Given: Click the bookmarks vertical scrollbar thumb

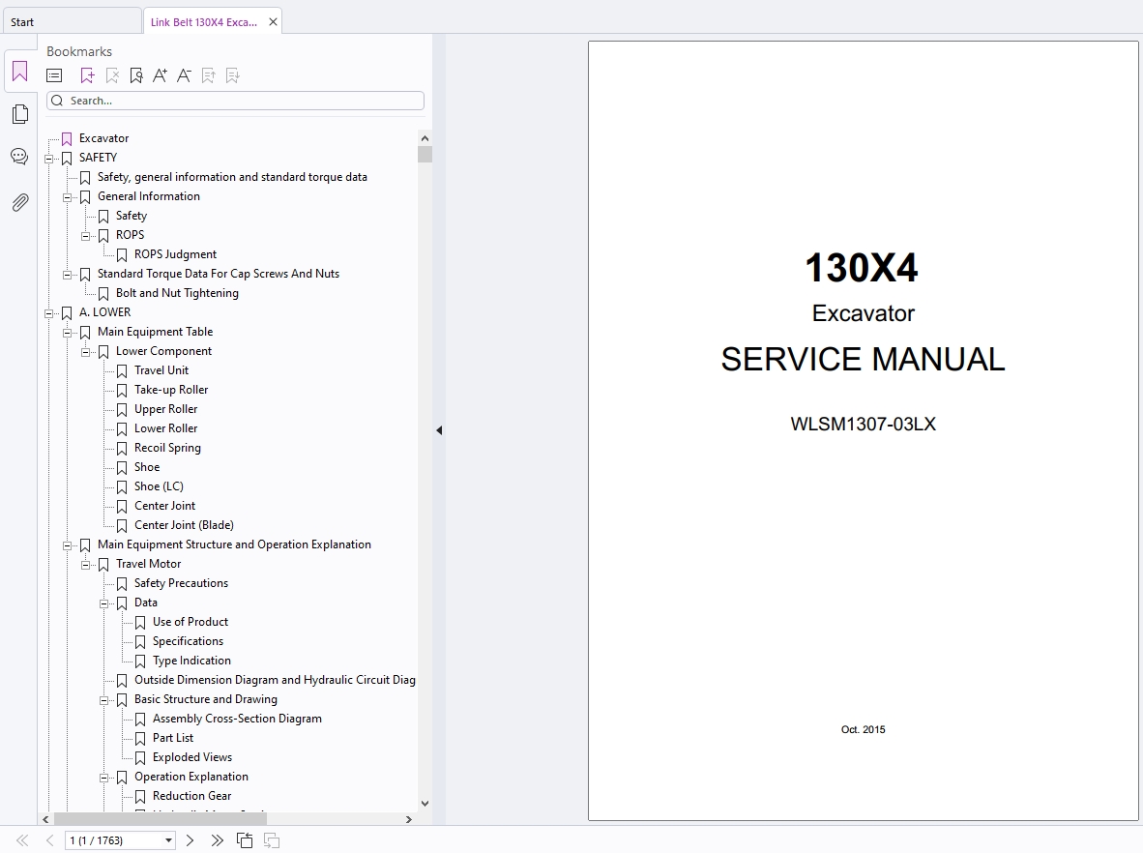Looking at the screenshot, I should (425, 154).
